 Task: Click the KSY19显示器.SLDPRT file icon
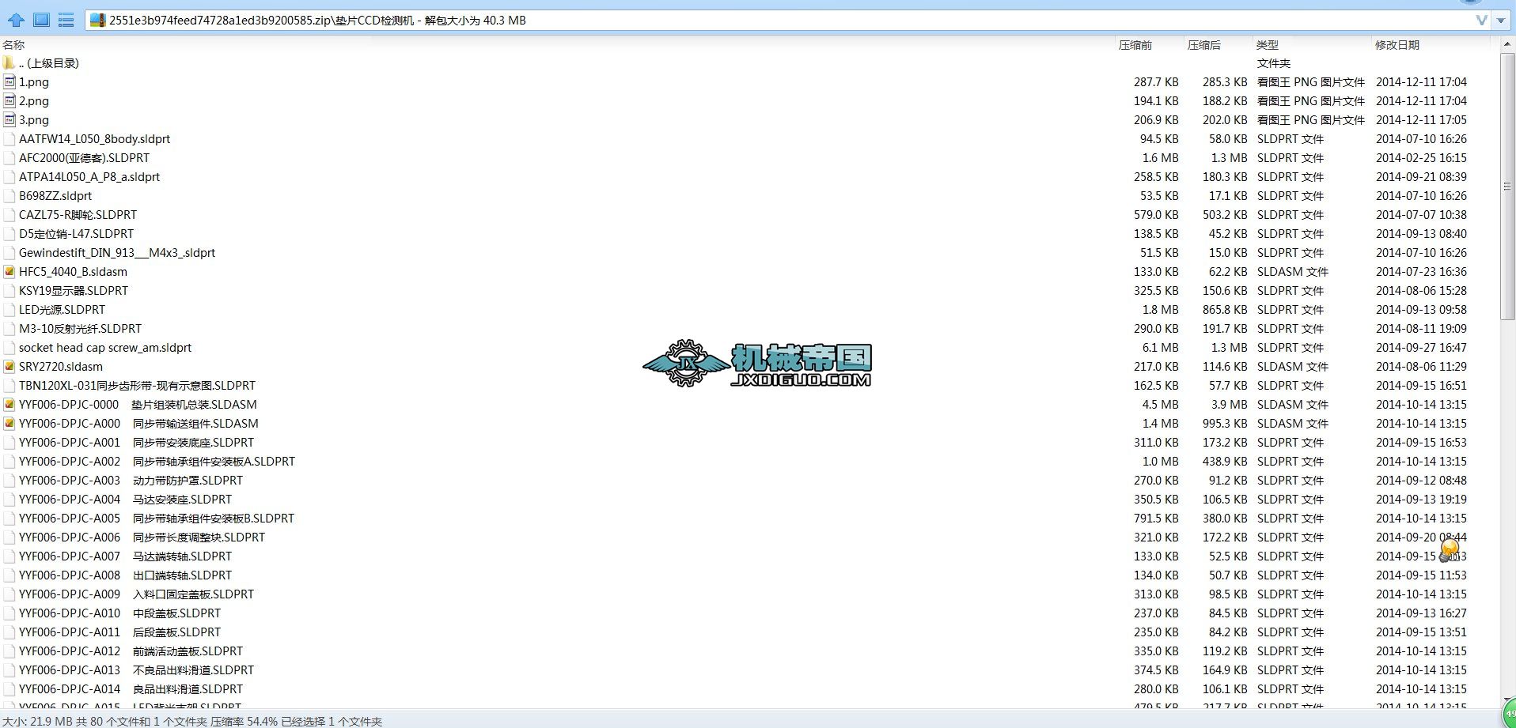point(9,291)
